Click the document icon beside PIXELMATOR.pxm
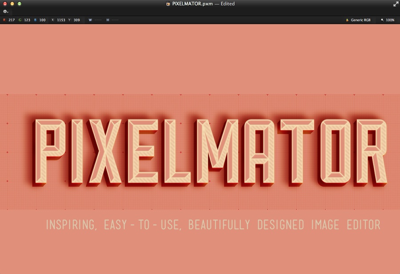Screen dimensions: 400x274 (168, 4)
